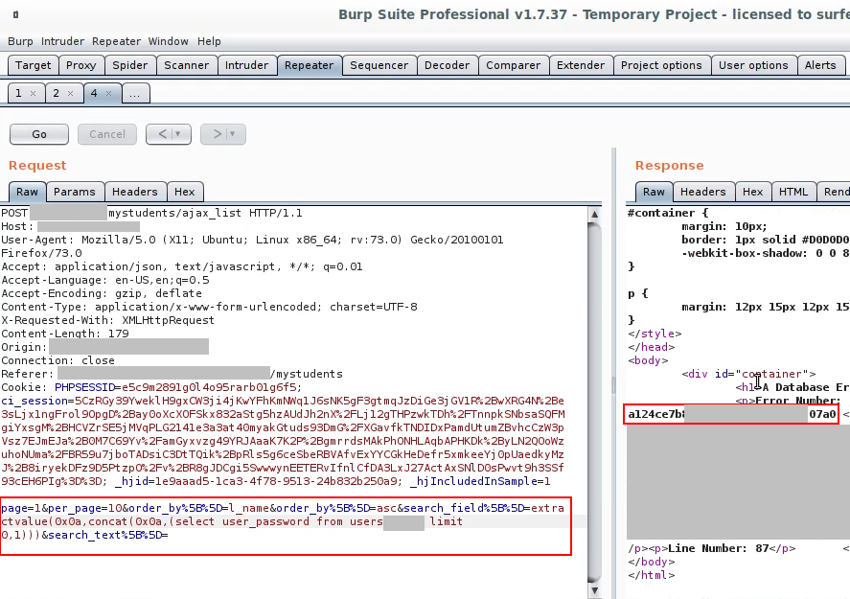The width and height of the screenshot is (850, 599).
Task: Close Repeater tab 4
Action: [109, 94]
